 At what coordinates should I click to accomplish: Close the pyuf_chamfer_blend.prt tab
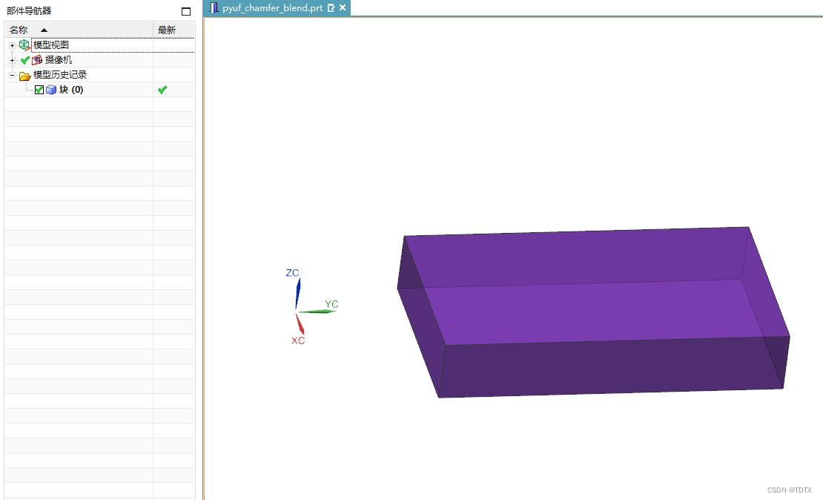[343, 7]
